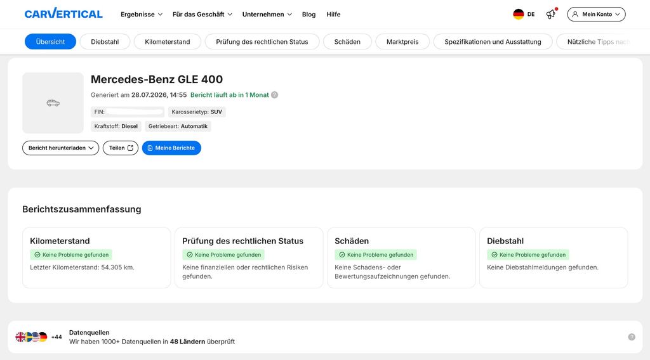
Task: Click the hidden FIN field
Action: click(128, 112)
